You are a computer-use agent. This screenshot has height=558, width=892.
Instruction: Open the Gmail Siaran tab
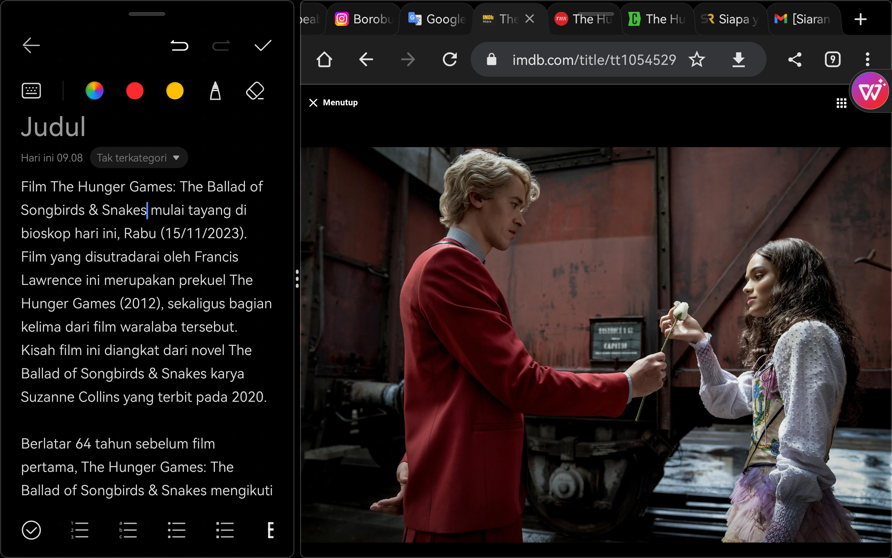click(803, 19)
